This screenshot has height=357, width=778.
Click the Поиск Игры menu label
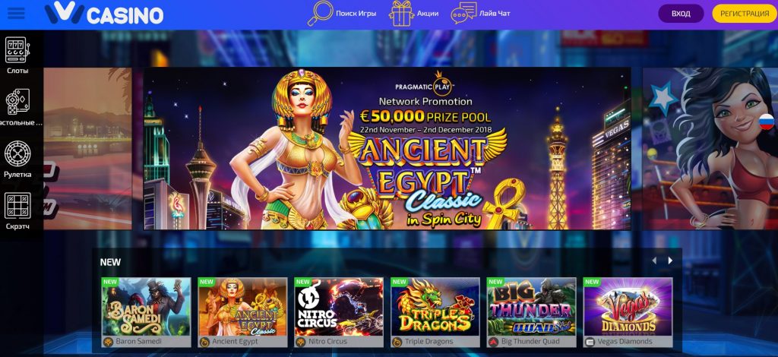point(356,14)
